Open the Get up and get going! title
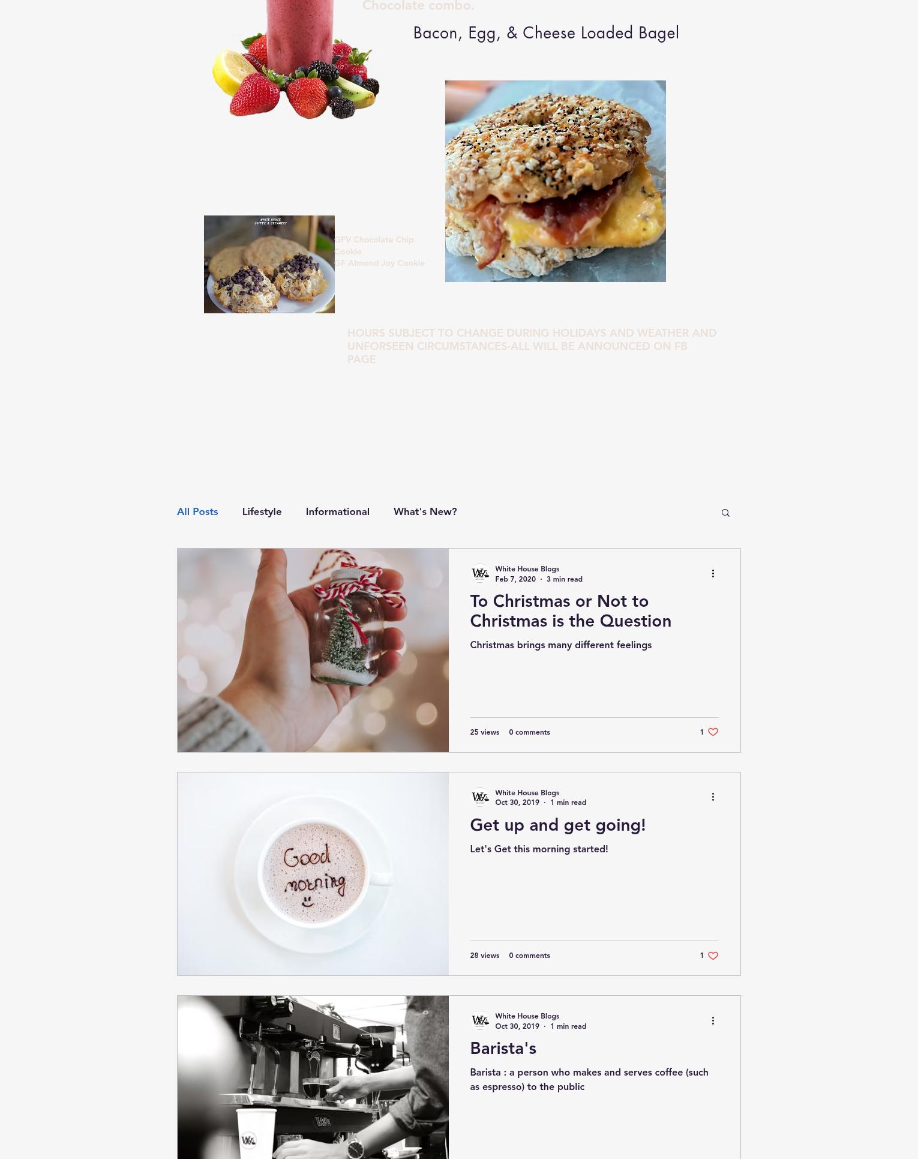918x1159 pixels. click(558, 825)
